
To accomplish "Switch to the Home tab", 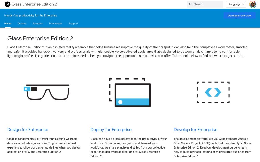I will [8, 24].
